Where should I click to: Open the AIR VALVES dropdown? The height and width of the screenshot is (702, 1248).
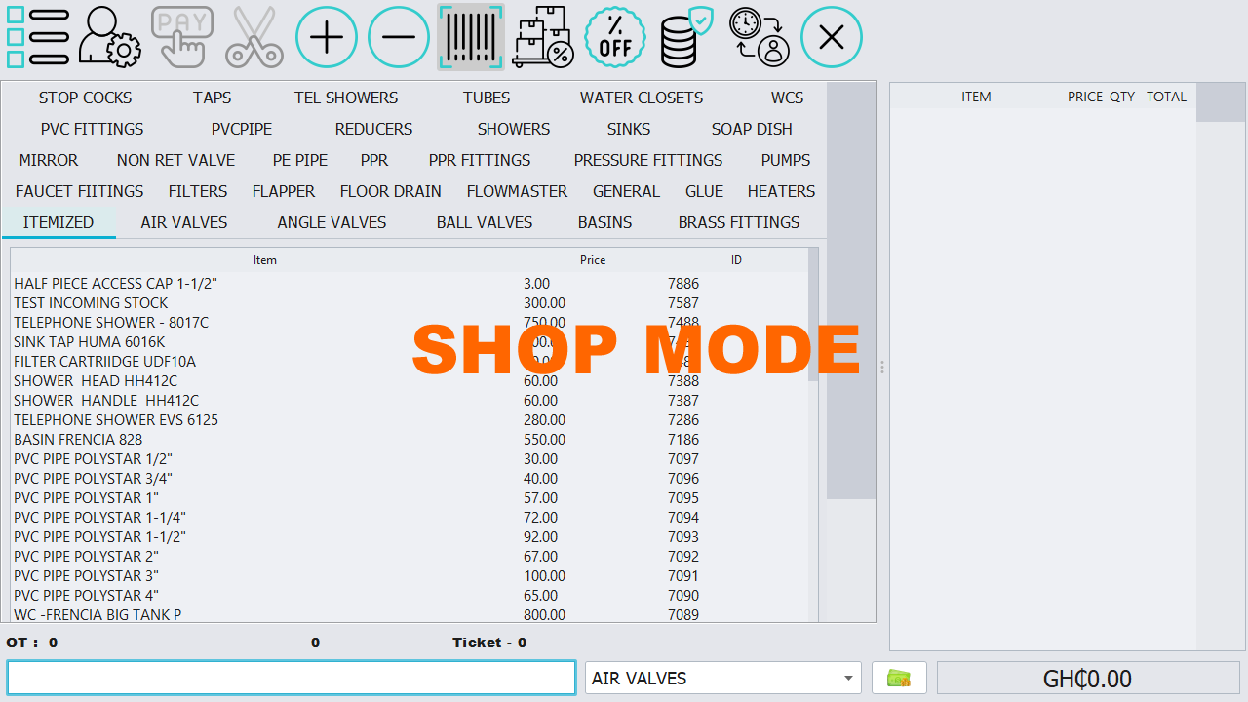coord(722,678)
